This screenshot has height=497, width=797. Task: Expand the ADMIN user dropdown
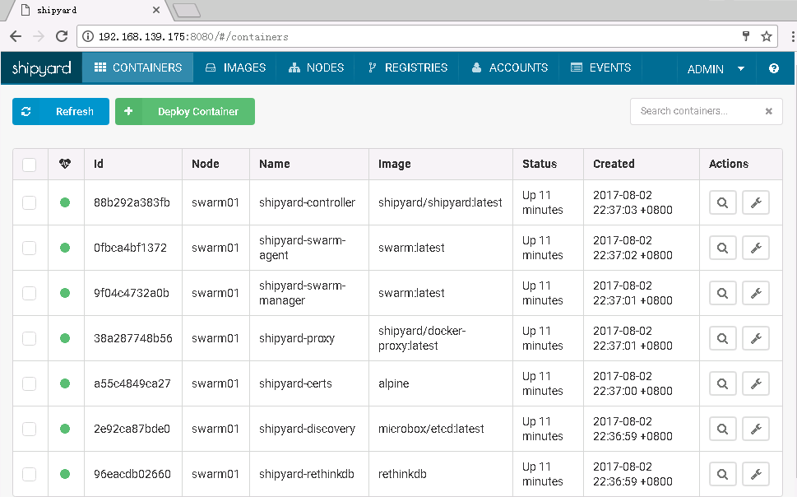click(x=716, y=68)
